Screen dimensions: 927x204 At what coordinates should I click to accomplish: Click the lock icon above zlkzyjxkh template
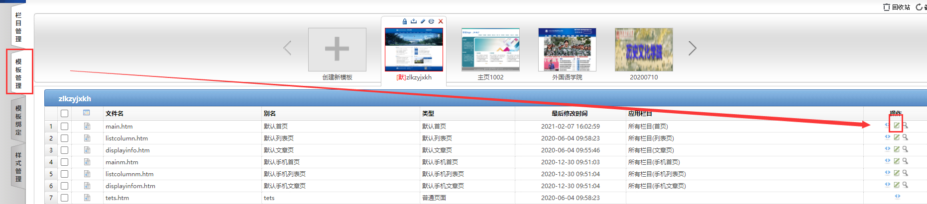(405, 21)
